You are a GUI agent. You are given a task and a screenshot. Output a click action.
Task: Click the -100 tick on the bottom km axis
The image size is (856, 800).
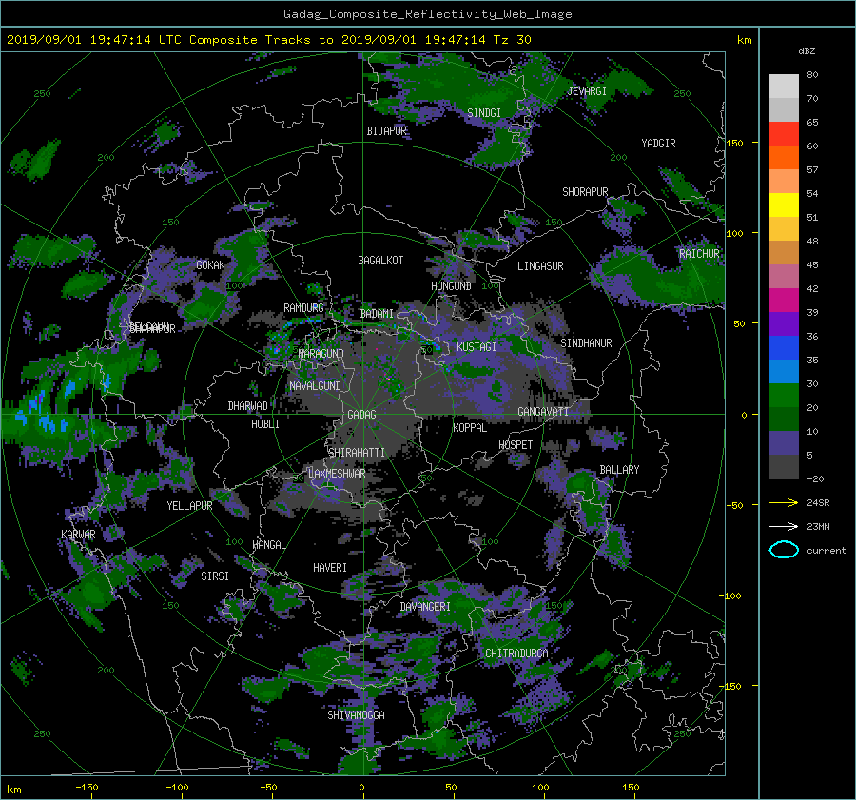(177, 787)
